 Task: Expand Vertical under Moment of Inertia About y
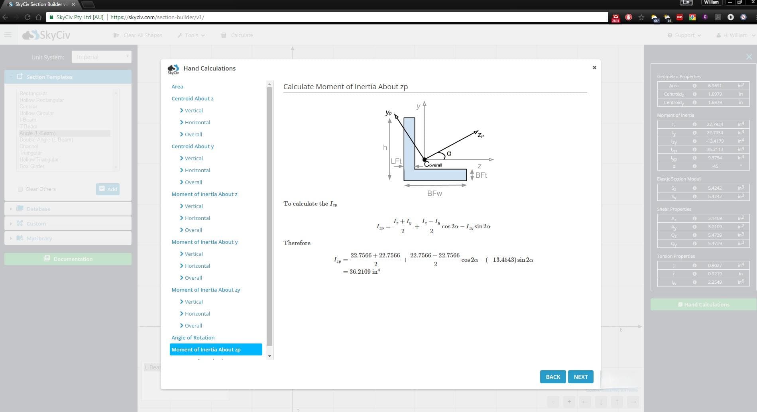191,254
